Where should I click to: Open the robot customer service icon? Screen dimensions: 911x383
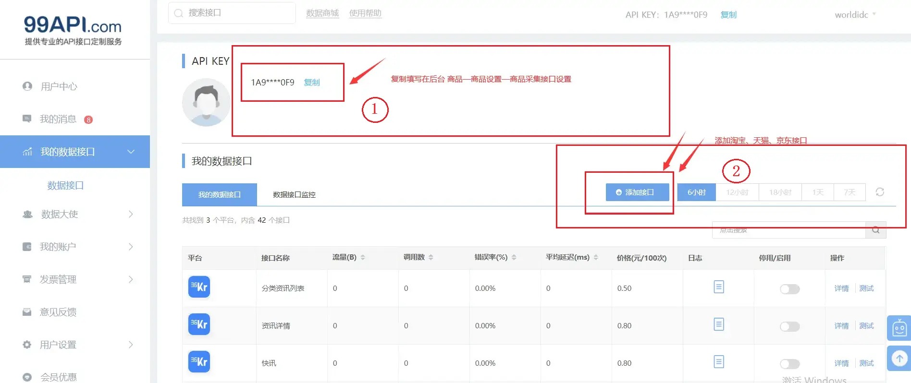[899, 329]
